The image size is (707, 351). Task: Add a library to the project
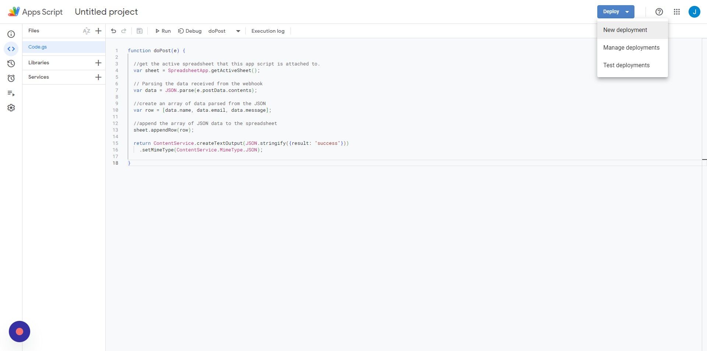98,62
